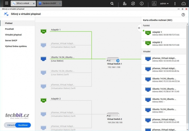
Task: Open the admin user dropdown
Action: [x=164, y=3]
